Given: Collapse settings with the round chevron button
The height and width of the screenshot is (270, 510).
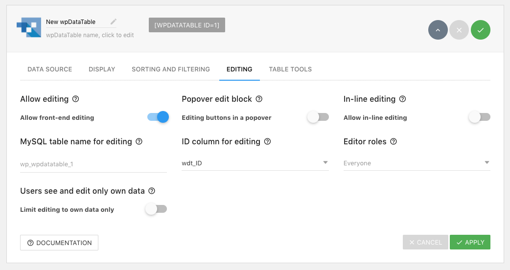Looking at the screenshot, I should [x=438, y=30].
